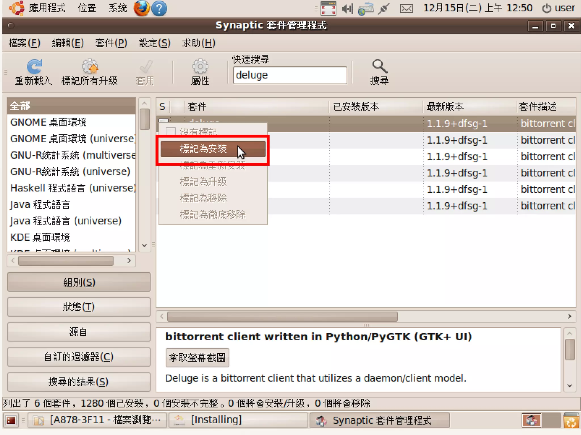Click category list horizontal scrollbar right arrow
Screen dimensions: 581x435
[x=129, y=260]
